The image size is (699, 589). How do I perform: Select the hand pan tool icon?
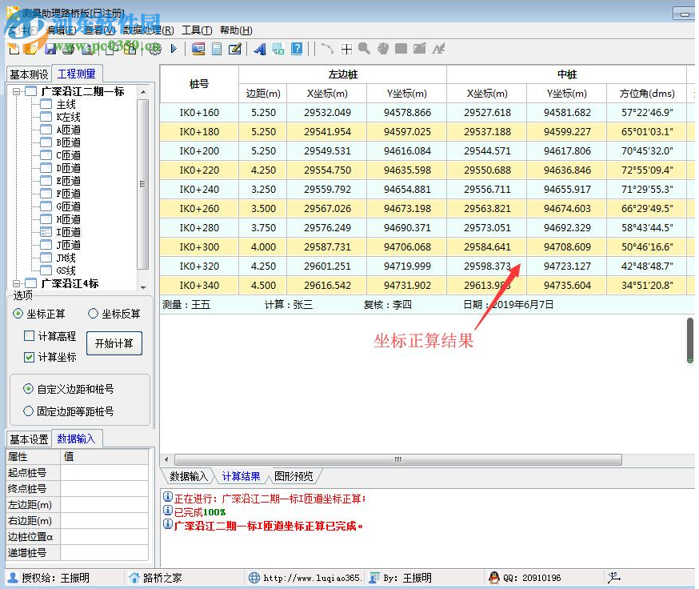point(383,49)
